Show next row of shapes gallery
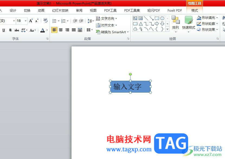225x159 pixels. [167, 24]
